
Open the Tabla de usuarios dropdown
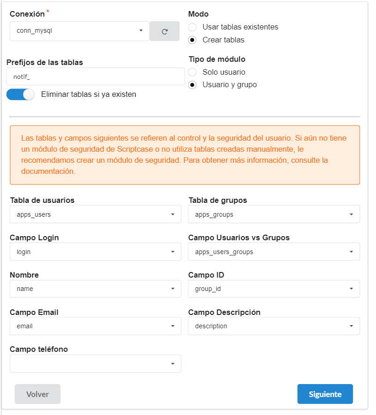[95, 214]
